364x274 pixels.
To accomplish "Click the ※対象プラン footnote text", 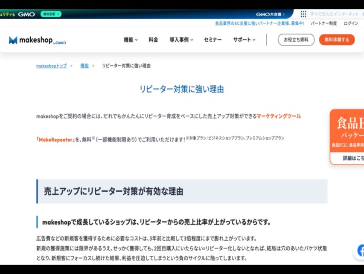I will pos(235,138).
